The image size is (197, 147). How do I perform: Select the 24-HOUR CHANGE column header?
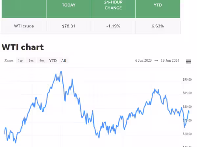(113, 5)
